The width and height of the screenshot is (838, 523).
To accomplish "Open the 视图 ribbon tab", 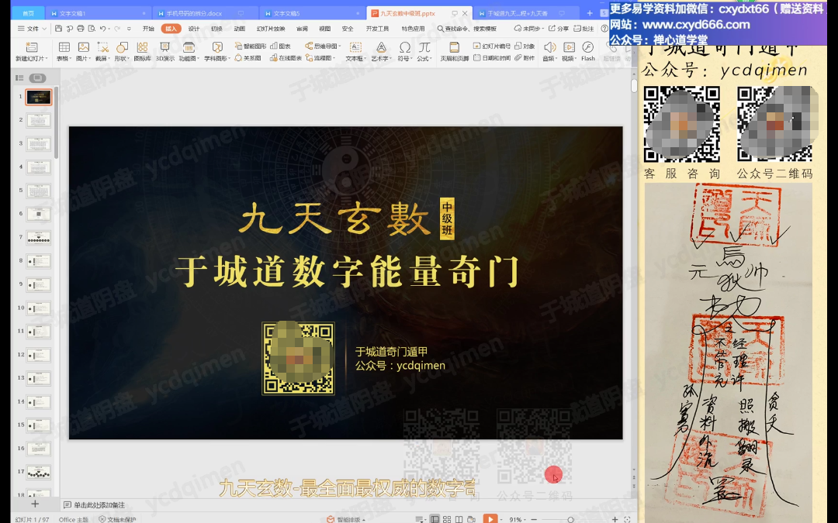I will (325, 29).
